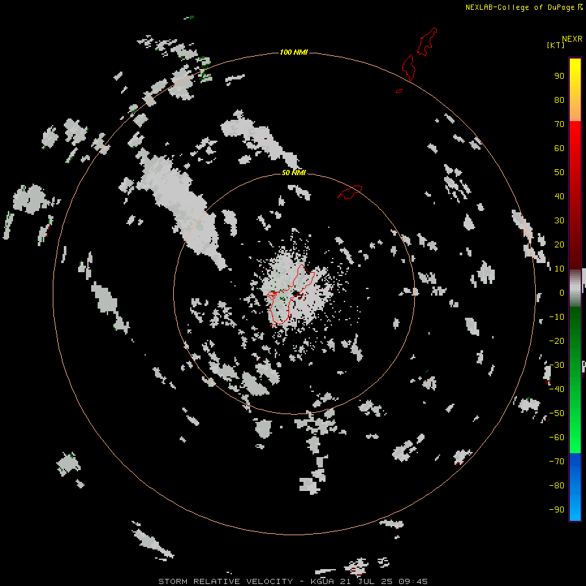Click the red island outline on the 50 NMI ring

coord(350,192)
